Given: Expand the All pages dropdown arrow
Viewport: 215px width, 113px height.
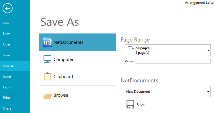Looking at the screenshot, I should 208,50.
